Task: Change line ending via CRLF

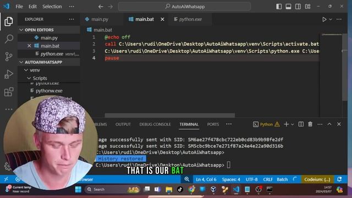Action: (268, 179)
